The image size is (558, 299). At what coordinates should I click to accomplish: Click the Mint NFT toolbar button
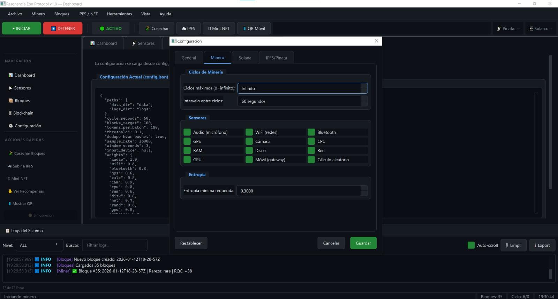click(219, 29)
